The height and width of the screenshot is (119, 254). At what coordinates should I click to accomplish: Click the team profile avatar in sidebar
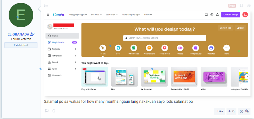tap(50, 27)
